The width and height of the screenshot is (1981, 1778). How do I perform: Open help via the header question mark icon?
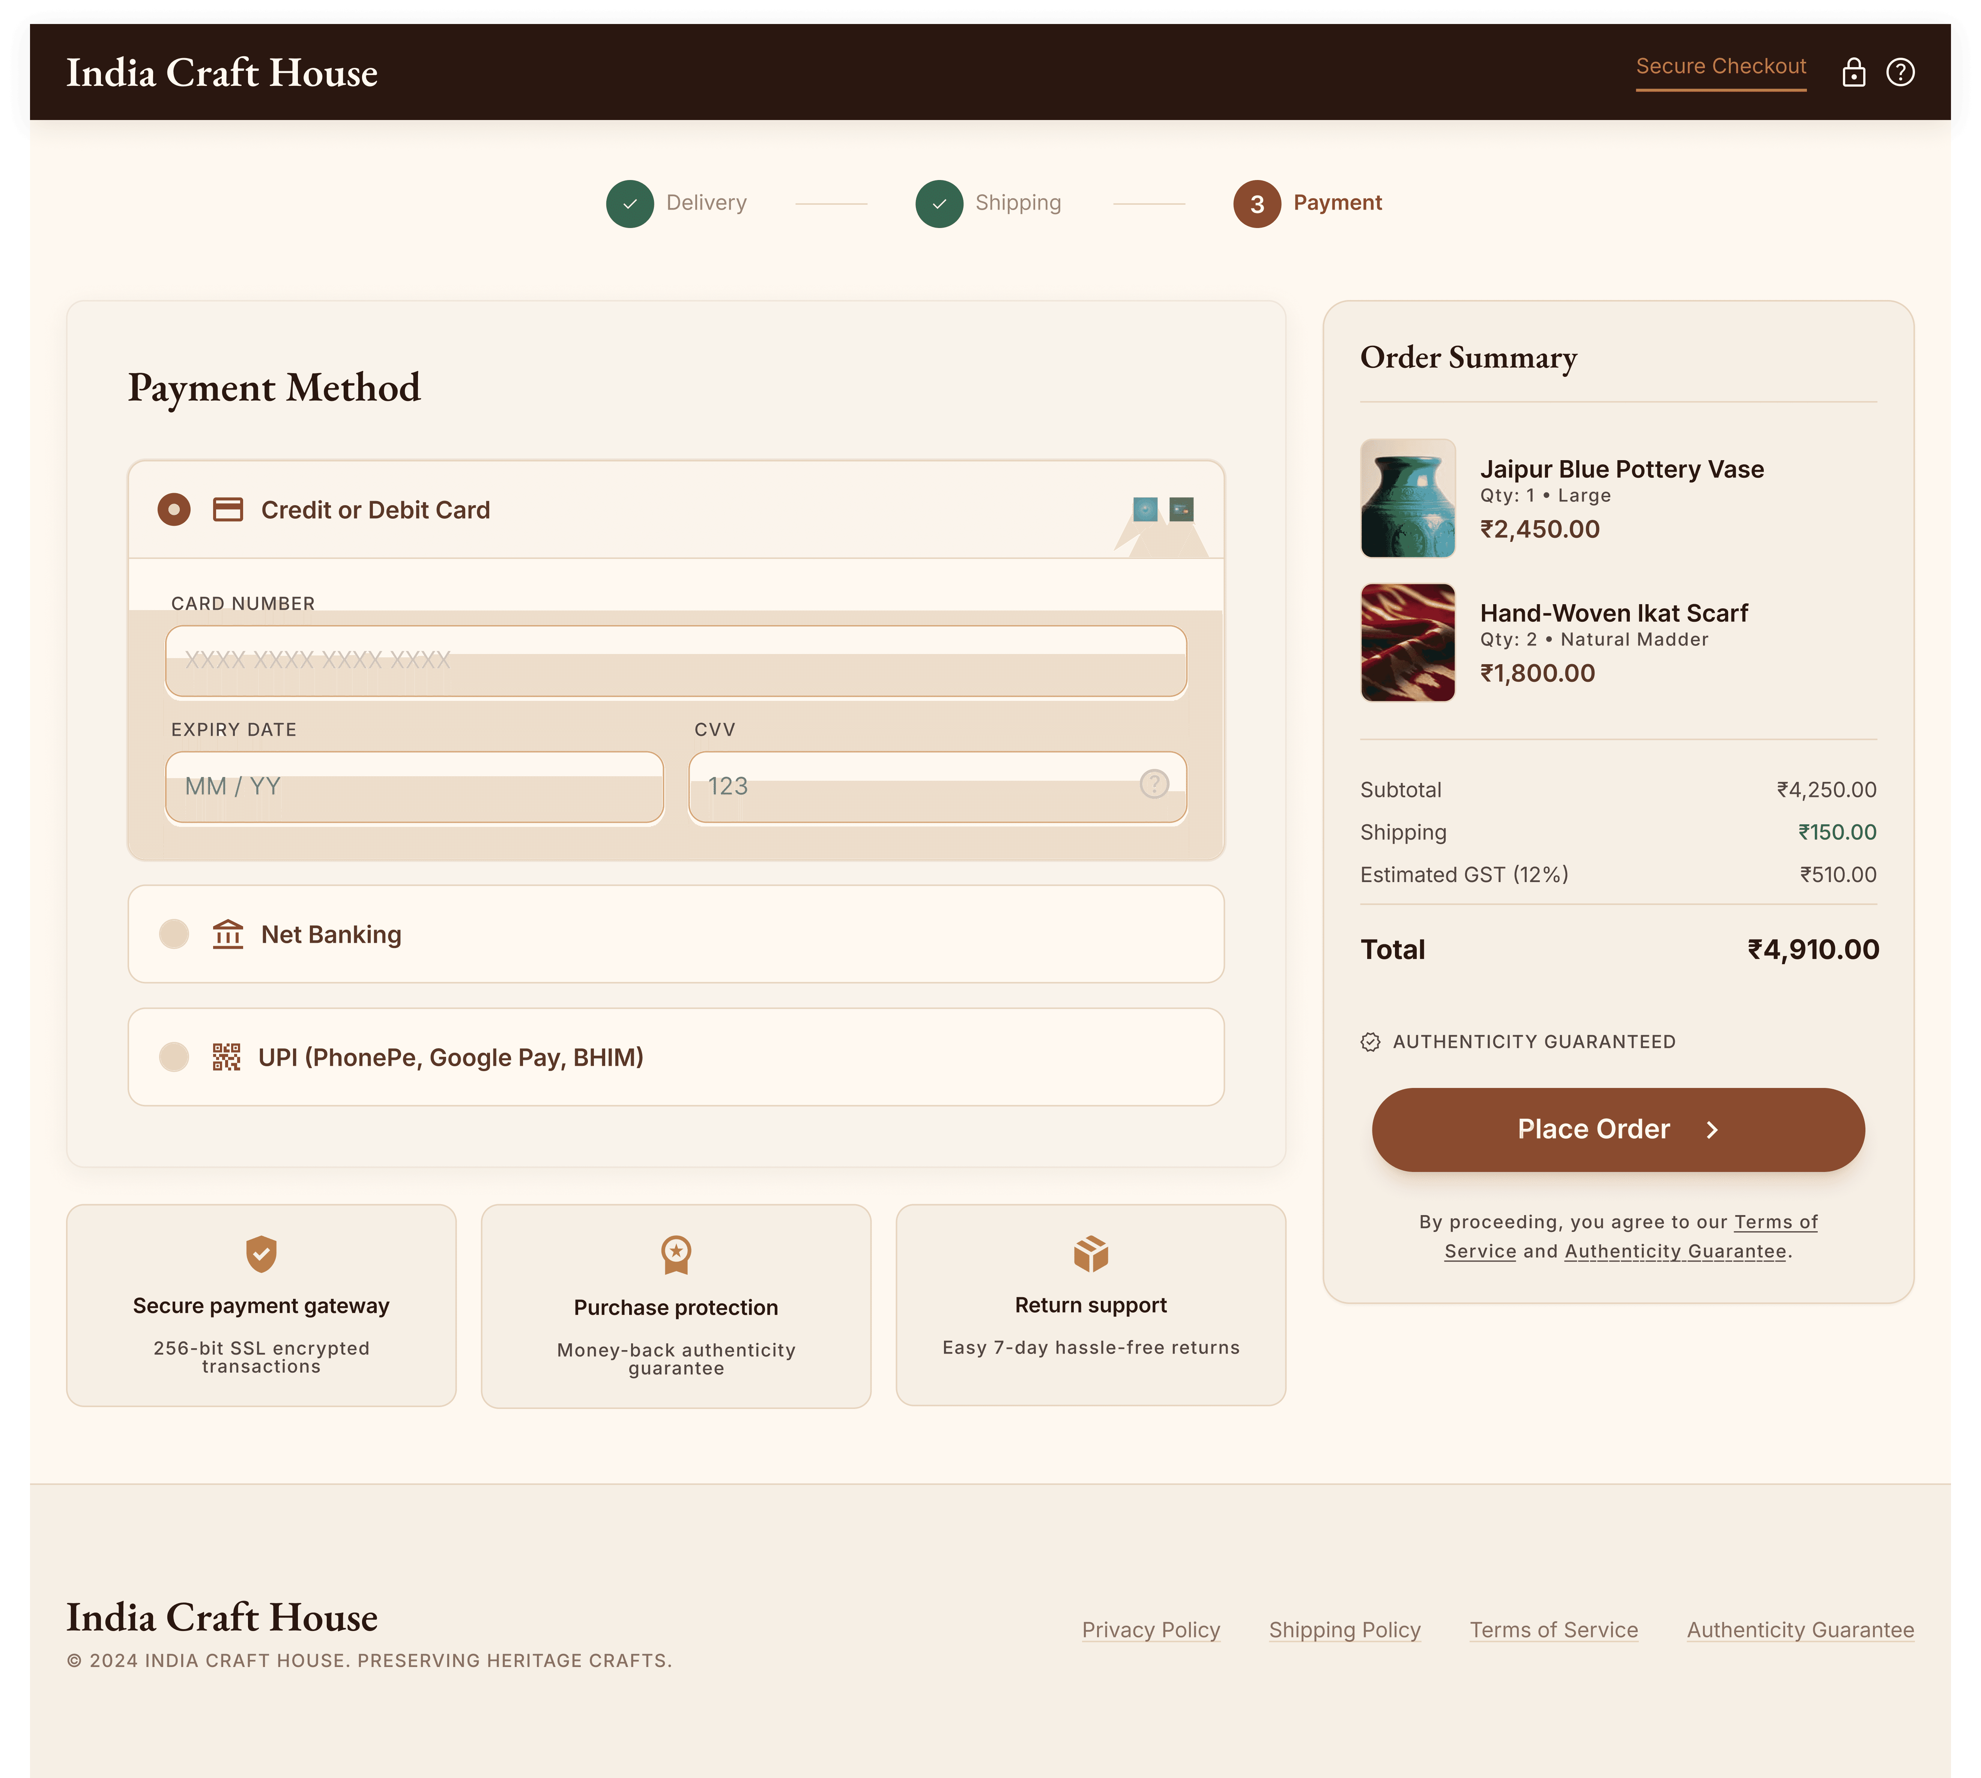(1900, 72)
